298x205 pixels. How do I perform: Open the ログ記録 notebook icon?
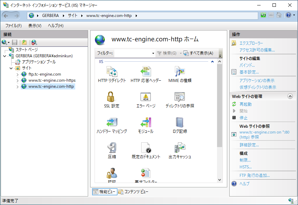pyautogui.click(x=180, y=122)
